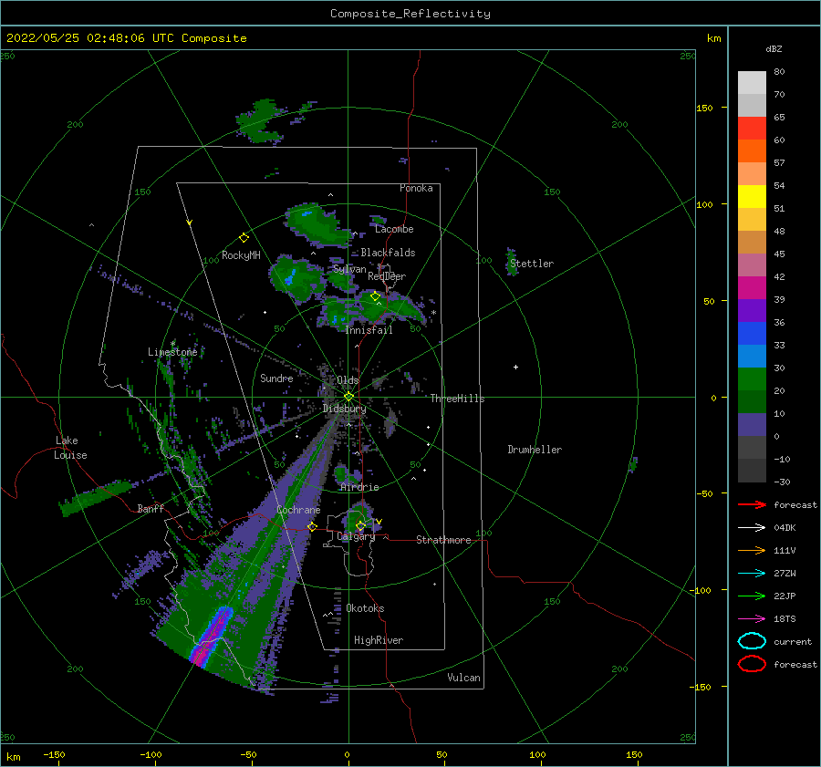This screenshot has height=767, width=821.
Task: Click the Okotoks label
Action: click(x=365, y=608)
